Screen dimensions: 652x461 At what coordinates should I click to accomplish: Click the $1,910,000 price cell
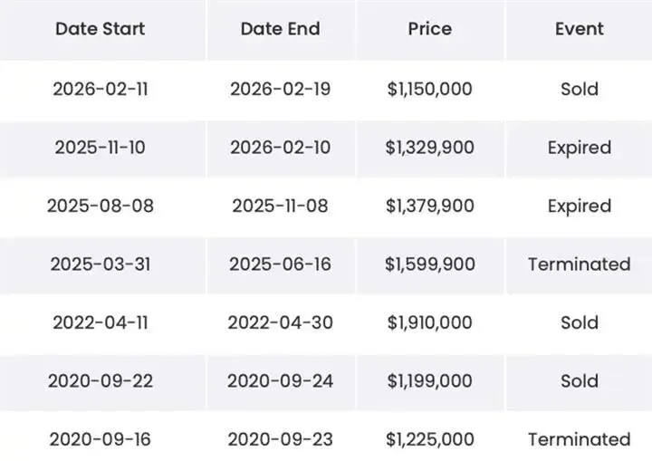click(x=429, y=323)
